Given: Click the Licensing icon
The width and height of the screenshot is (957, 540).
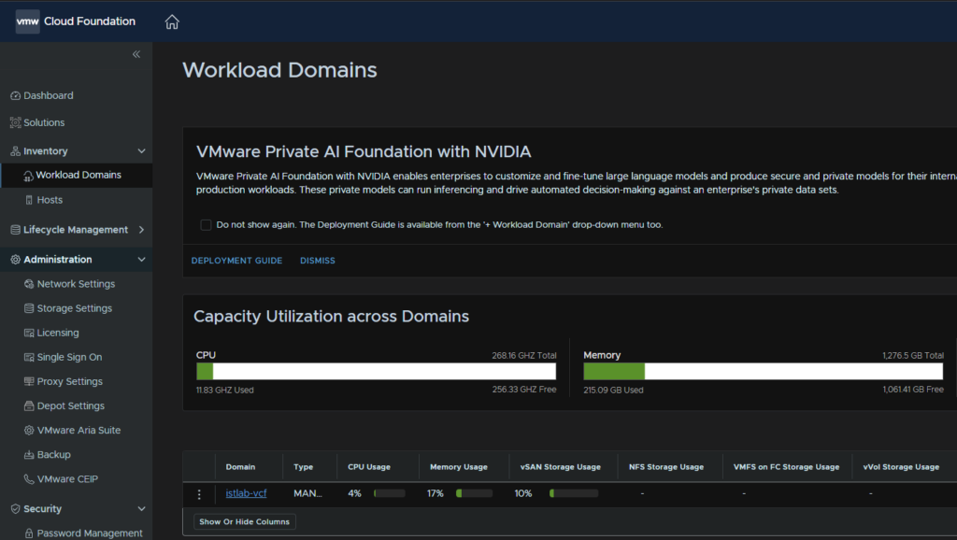Looking at the screenshot, I should 29,333.
